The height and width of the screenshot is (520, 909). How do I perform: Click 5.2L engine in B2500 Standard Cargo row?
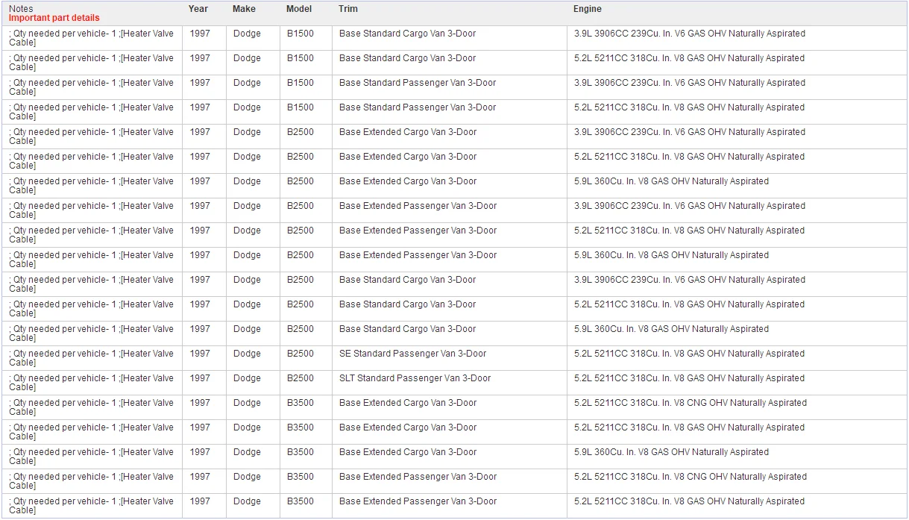(x=690, y=304)
